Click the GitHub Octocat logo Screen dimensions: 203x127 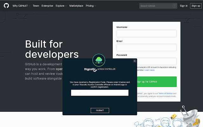tap(6, 6)
